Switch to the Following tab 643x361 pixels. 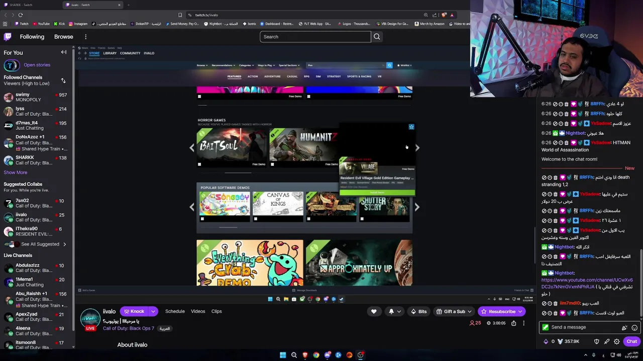click(32, 37)
